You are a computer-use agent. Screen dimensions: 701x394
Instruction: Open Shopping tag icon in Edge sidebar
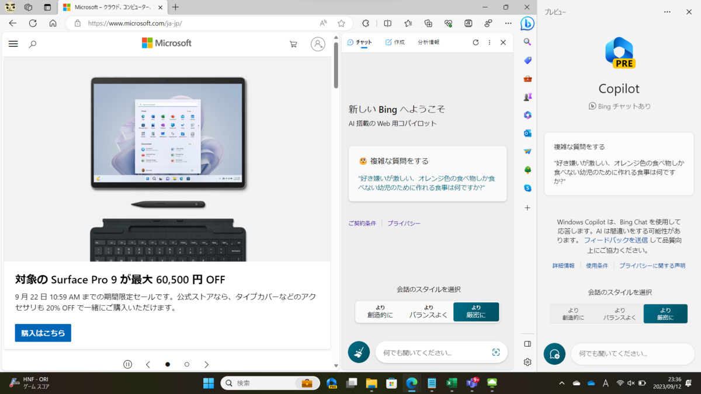(x=528, y=60)
